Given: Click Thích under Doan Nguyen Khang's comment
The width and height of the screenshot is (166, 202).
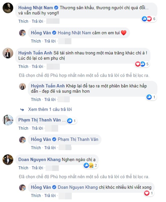Looking at the screenshot, I should (23, 168).
